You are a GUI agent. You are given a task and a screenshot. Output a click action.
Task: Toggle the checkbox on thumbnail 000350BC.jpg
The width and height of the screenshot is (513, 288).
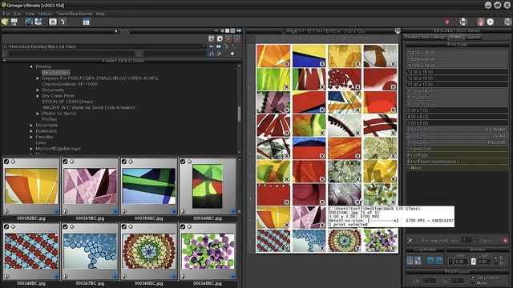pos(124,162)
